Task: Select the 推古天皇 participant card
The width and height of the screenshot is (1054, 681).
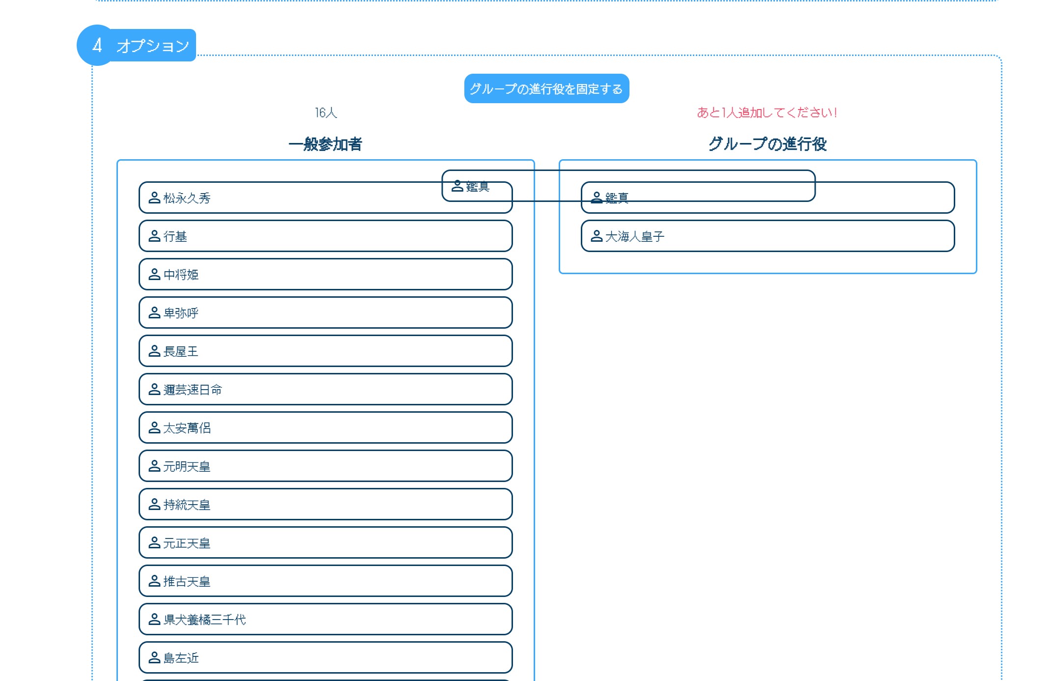Action: click(325, 581)
